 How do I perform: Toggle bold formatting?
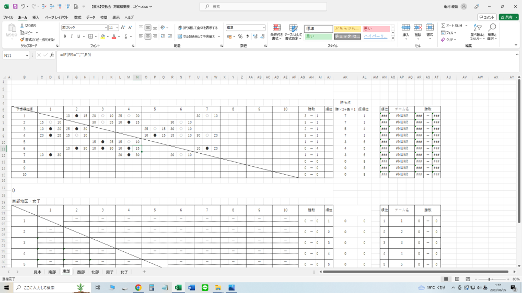[65, 36]
